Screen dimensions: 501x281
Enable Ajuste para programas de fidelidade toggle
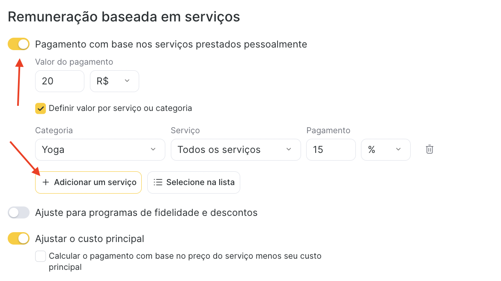coord(18,212)
